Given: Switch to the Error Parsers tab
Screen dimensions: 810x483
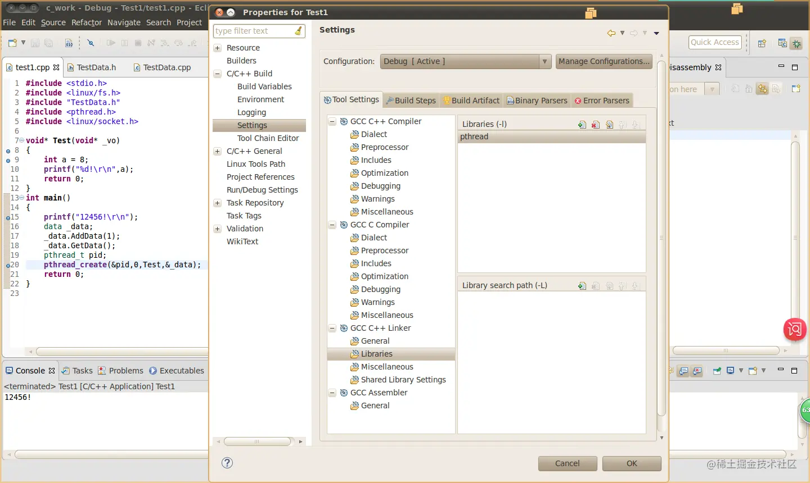Looking at the screenshot, I should (602, 101).
